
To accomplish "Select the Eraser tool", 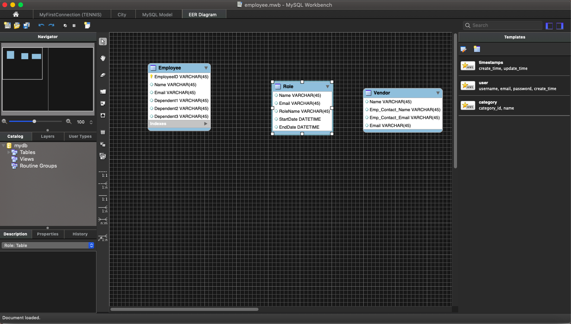I will tap(103, 75).
